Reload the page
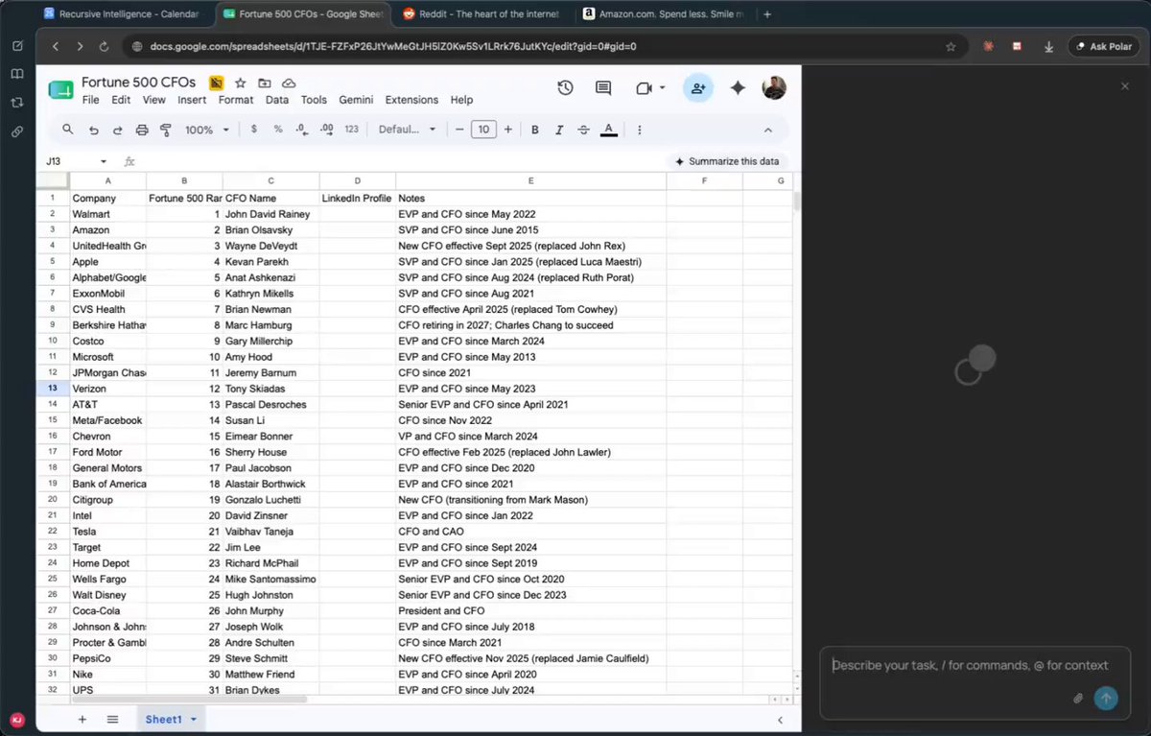 tap(105, 46)
